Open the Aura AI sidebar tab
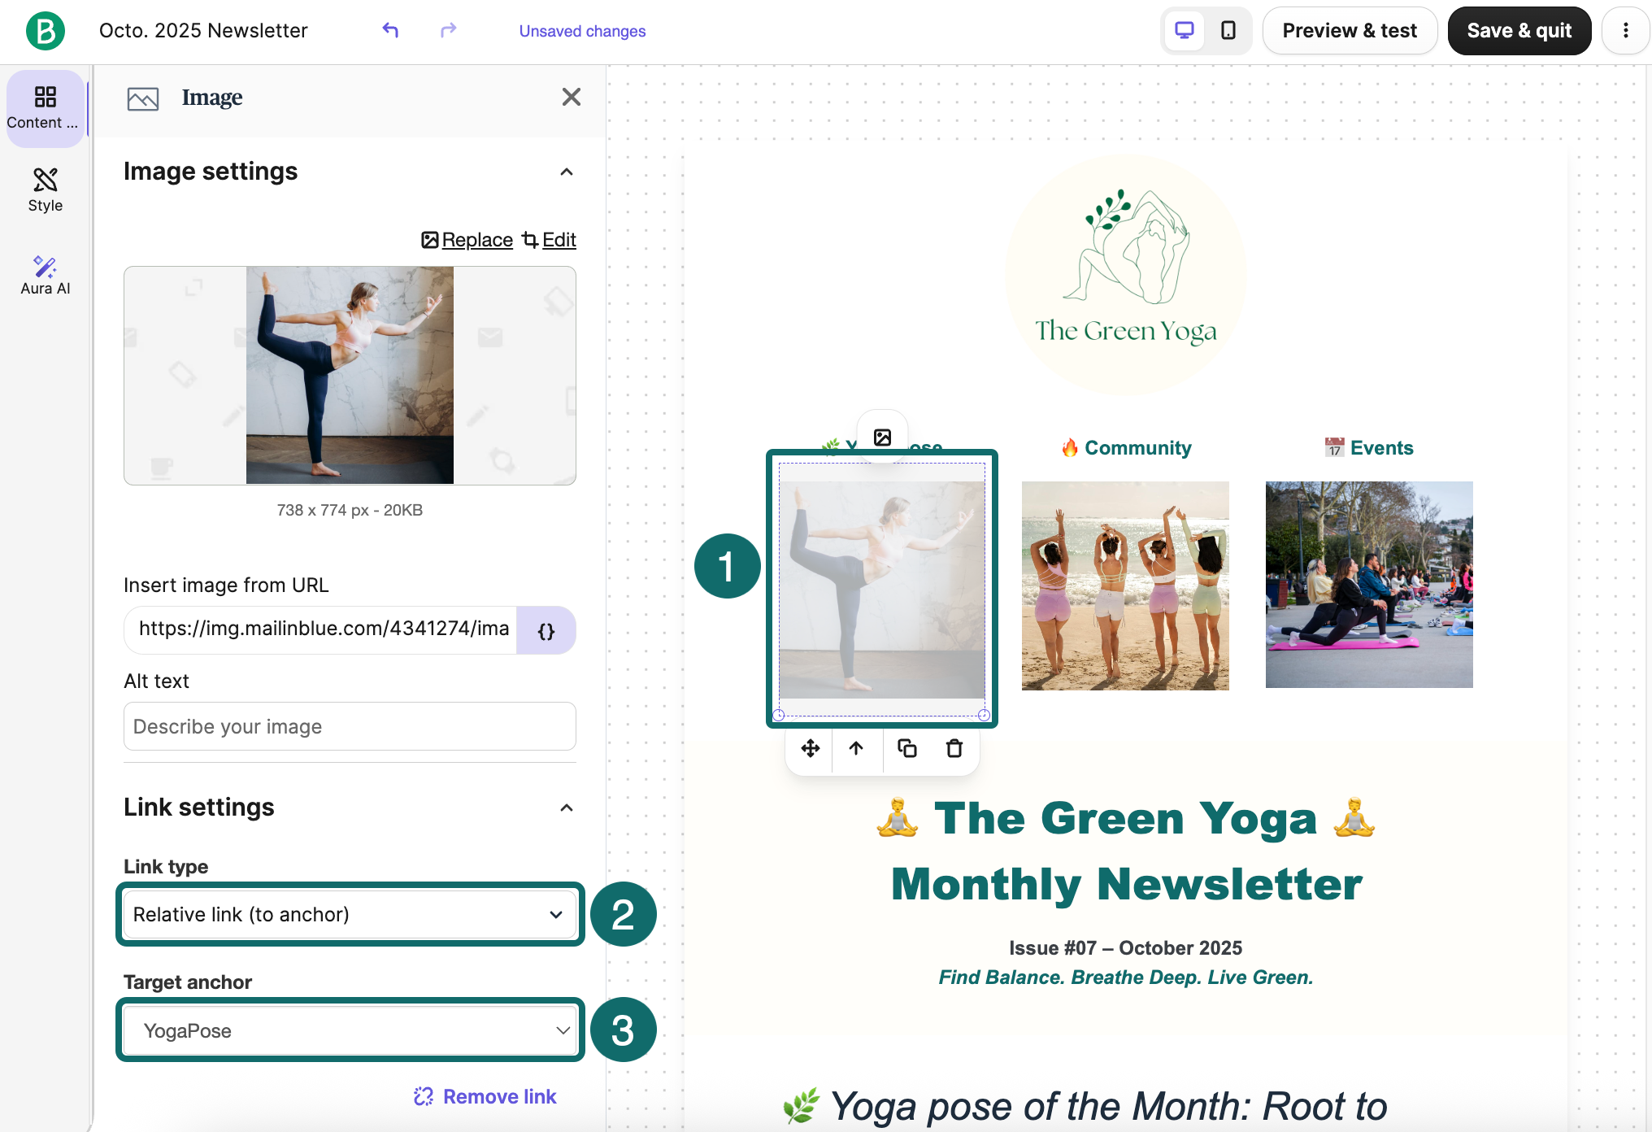 [x=46, y=275]
